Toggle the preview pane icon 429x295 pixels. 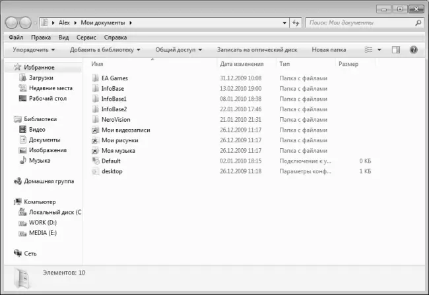[395, 49]
